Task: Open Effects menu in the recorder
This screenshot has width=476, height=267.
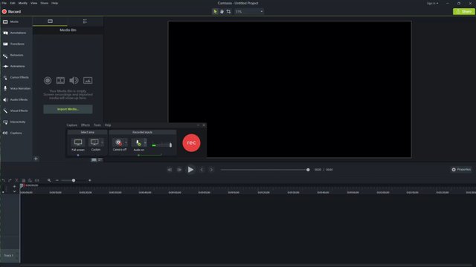Action: (86, 125)
